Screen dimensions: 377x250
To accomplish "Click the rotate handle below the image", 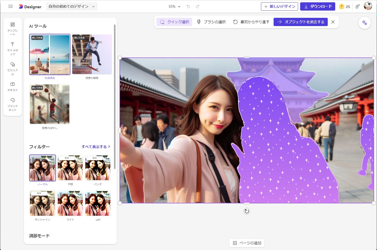I will coord(247,211).
